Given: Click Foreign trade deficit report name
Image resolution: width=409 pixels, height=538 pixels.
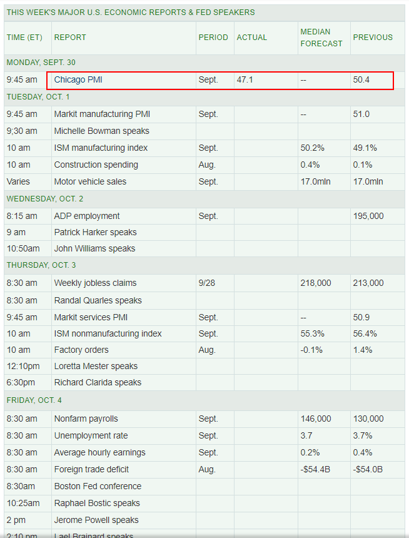Looking at the screenshot, I should click(91, 470).
